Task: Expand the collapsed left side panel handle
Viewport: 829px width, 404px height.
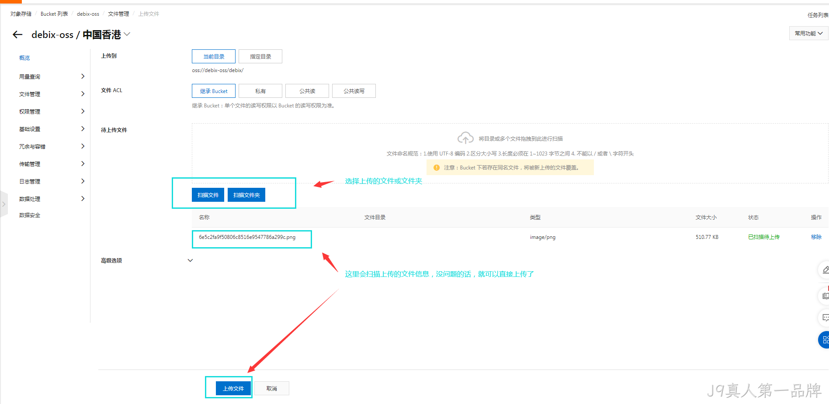Action: click(4, 204)
